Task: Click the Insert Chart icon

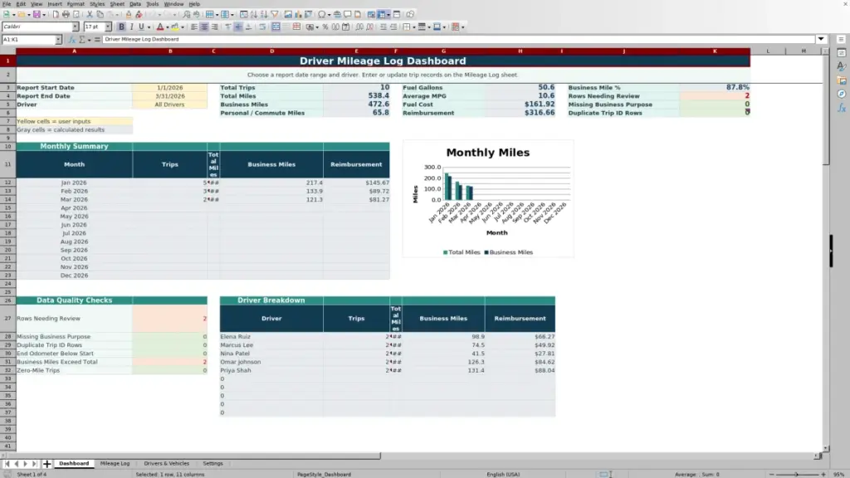Action: coord(298,14)
